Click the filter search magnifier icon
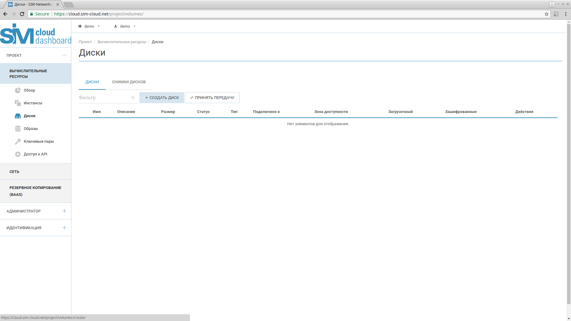This screenshot has width=571, height=321. pos(133,98)
